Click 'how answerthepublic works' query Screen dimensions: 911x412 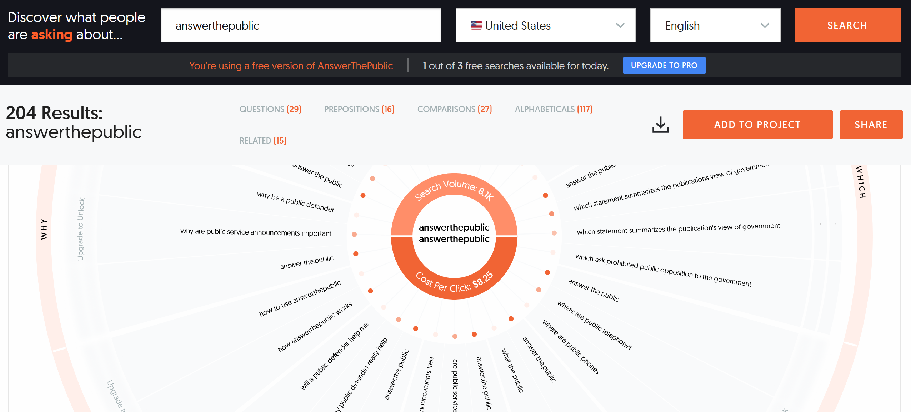click(315, 327)
